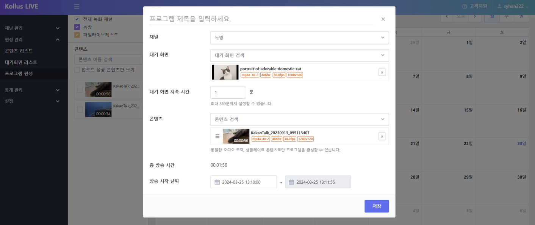This screenshot has width=535, height=225.
Task: Open 콘텐츠 리스트 in sidebar
Action: coord(19,51)
